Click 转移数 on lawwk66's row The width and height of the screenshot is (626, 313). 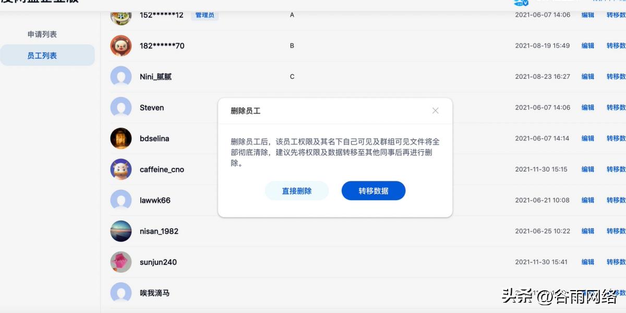coord(616,200)
